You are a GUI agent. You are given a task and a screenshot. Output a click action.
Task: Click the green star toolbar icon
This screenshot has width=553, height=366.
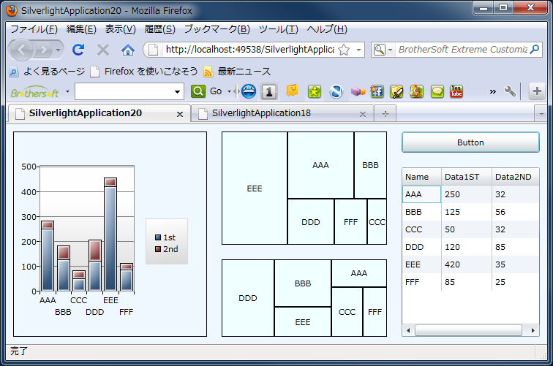[315, 91]
